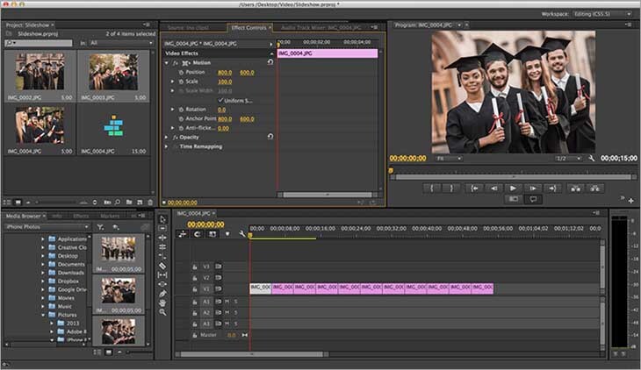Collapse the Motion effect section
The height and width of the screenshot is (370, 641).
point(166,63)
